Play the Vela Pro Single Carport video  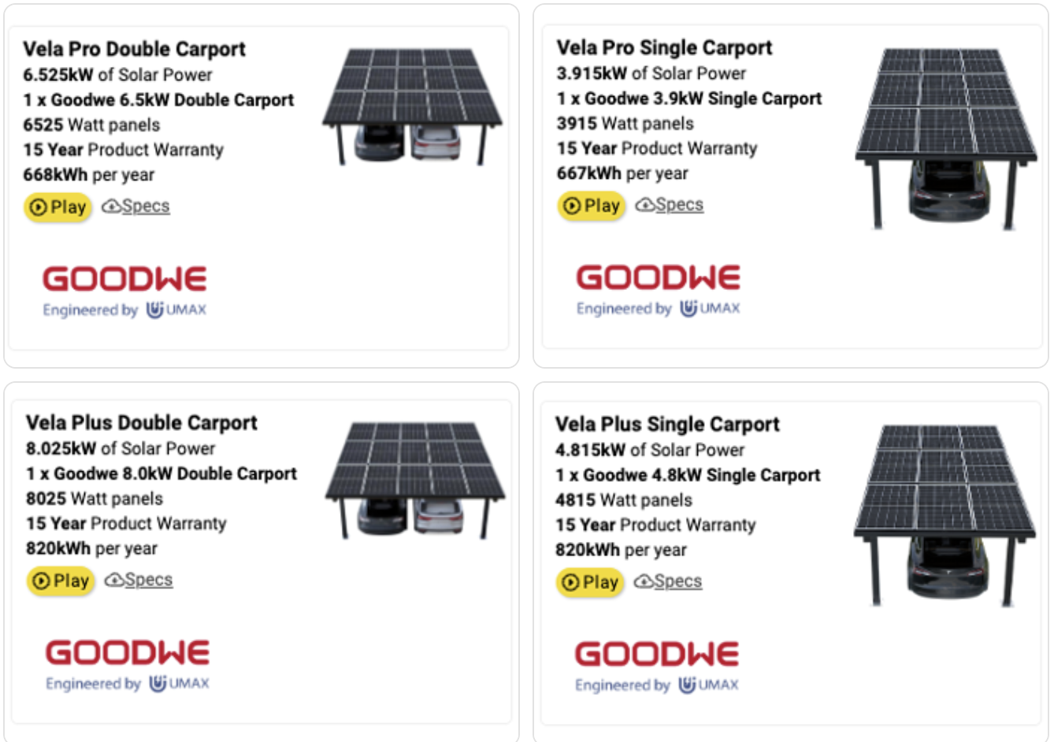pos(592,206)
